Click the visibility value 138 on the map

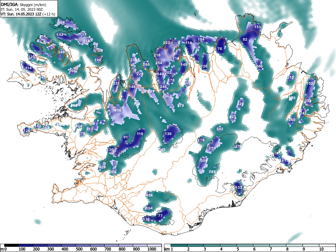(x=146, y=219)
